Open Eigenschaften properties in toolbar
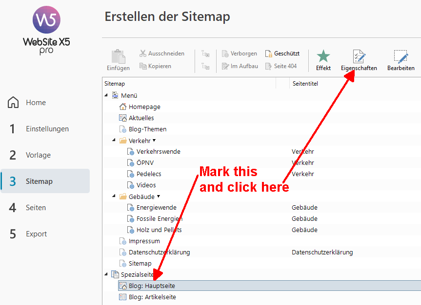This screenshot has height=305, width=421. click(359, 60)
